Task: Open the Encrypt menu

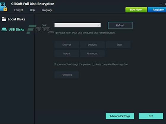Action: pos(18,10)
